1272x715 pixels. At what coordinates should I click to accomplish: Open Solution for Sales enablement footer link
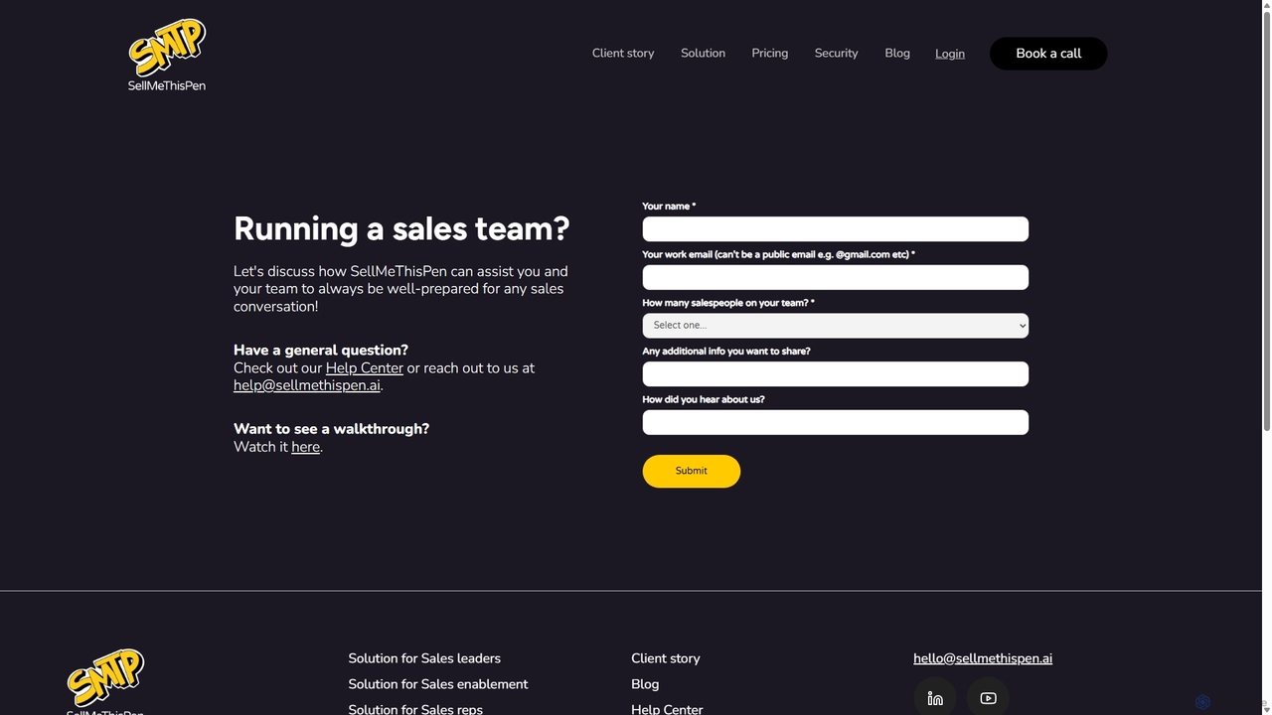pos(438,684)
